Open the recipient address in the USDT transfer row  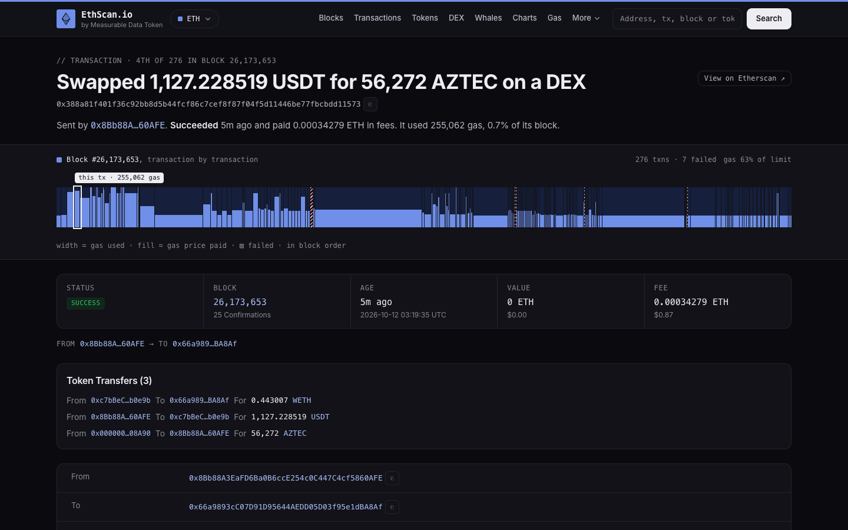point(199,417)
